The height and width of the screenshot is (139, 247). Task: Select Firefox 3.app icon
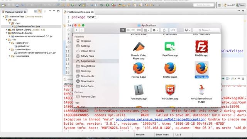[x=170, y=68]
